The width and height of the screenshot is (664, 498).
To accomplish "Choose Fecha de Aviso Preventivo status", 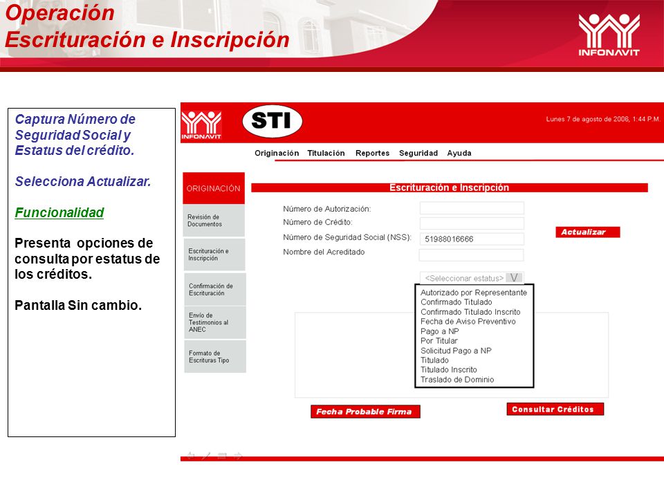I will [468, 322].
